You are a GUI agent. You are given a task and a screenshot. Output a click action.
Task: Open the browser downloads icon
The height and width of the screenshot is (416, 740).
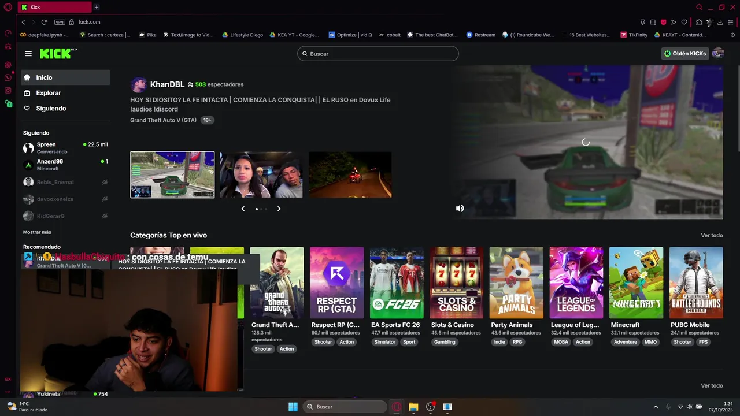(x=720, y=22)
